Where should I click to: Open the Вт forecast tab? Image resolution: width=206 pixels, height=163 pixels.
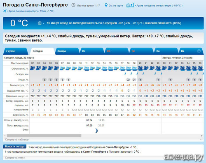(x=190, y=51)
